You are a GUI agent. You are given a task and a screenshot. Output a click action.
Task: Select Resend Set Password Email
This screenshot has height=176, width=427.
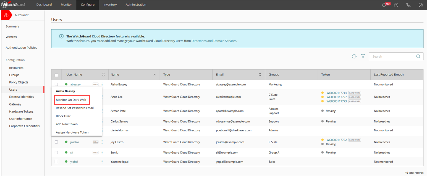click(x=75, y=108)
